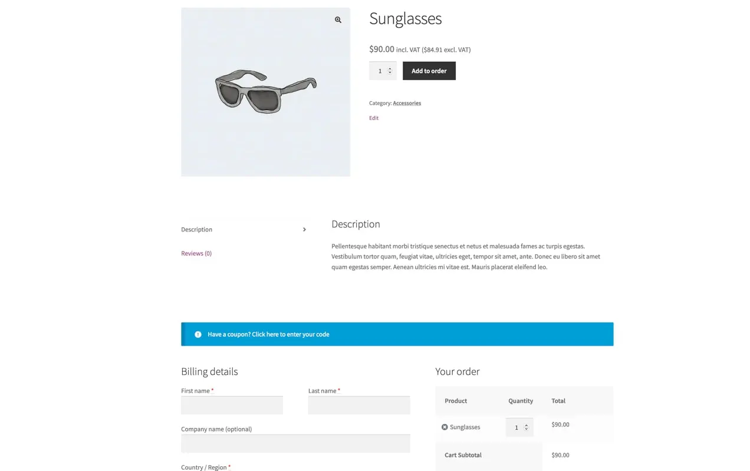Image resolution: width=750 pixels, height=471 pixels.
Task: Open the Accessories category link
Action: point(407,103)
